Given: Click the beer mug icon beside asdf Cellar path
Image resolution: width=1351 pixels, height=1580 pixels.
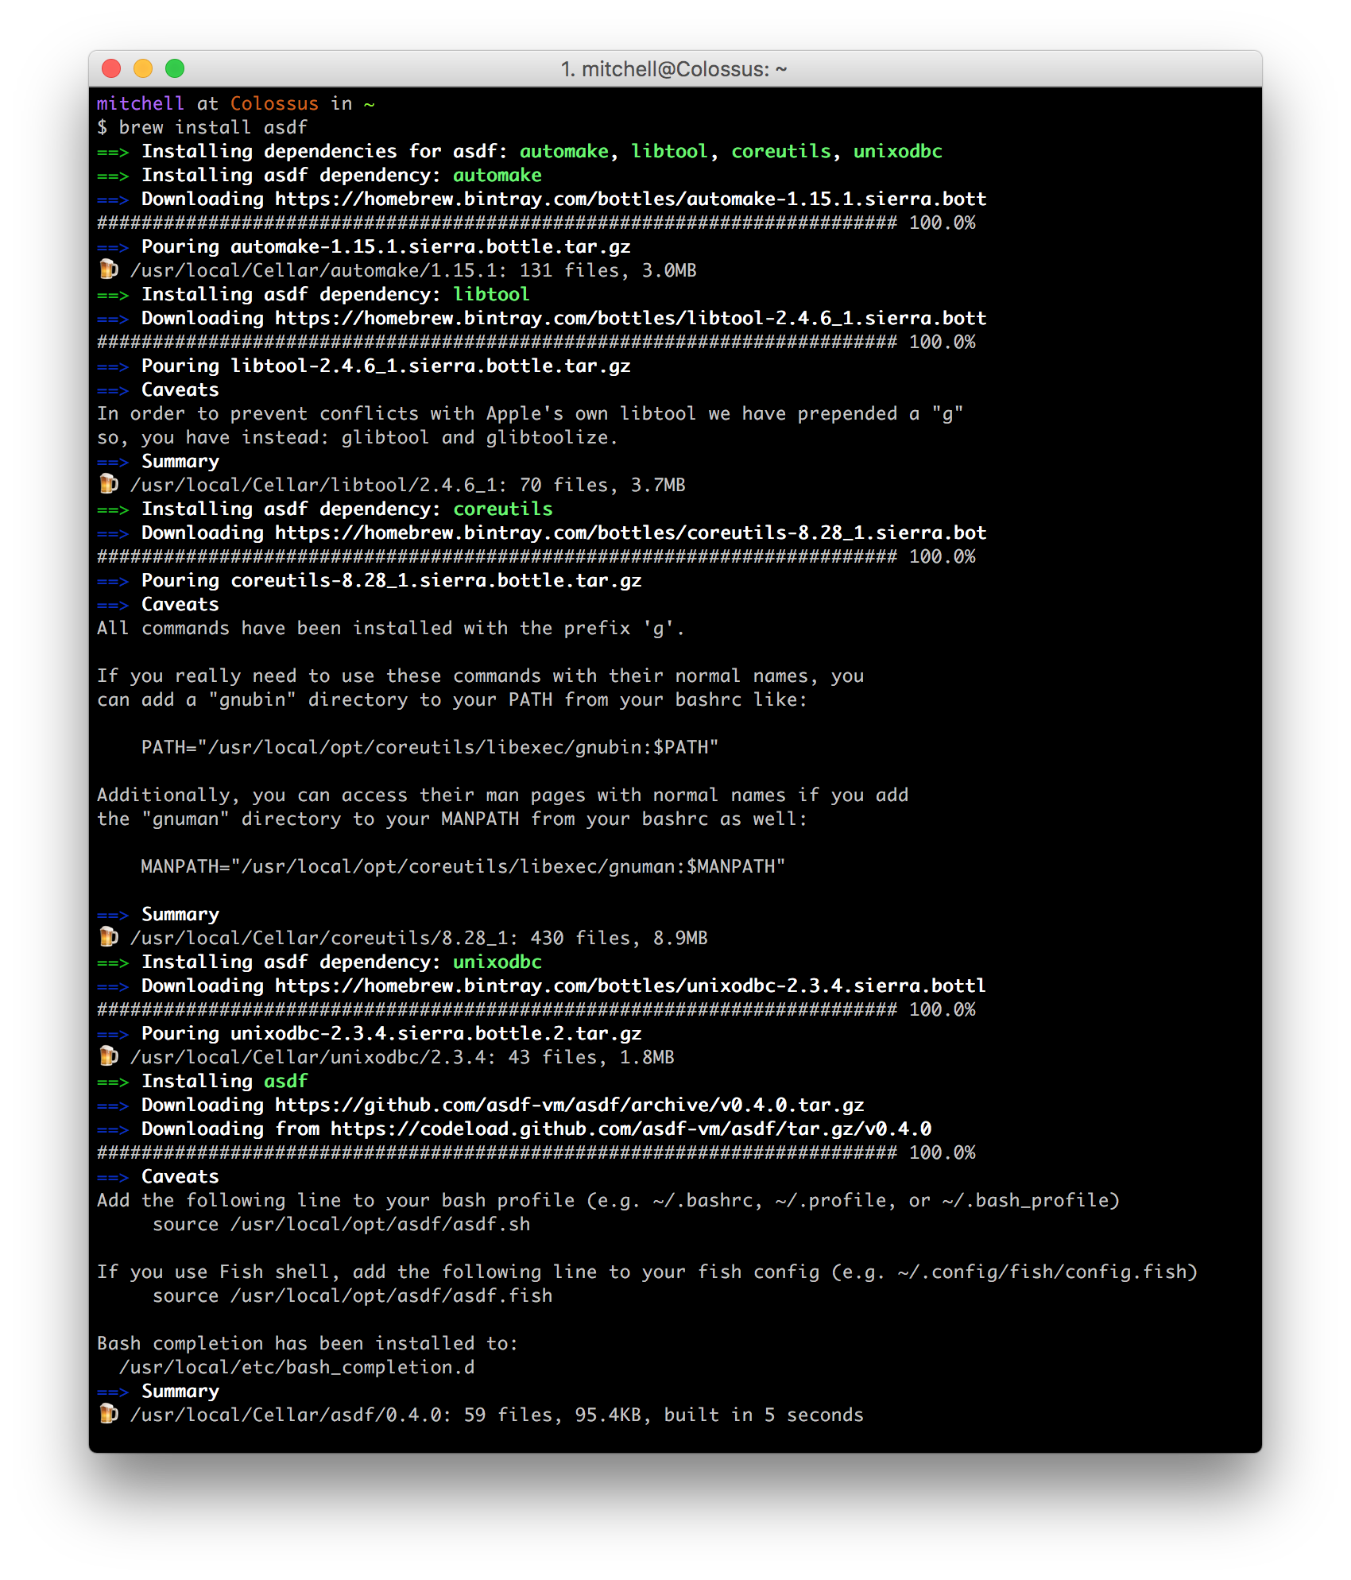Looking at the screenshot, I should pyautogui.click(x=108, y=1414).
